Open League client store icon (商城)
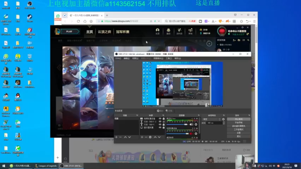This screenshot has height=169, width=301. (x=190, y=31)
